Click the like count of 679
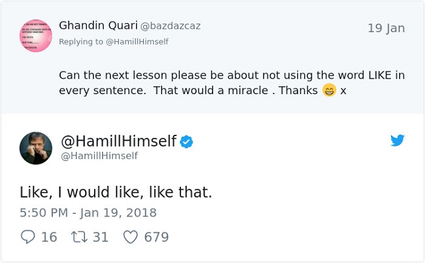This screenshot has width=425, height=263. click(156, 237)
